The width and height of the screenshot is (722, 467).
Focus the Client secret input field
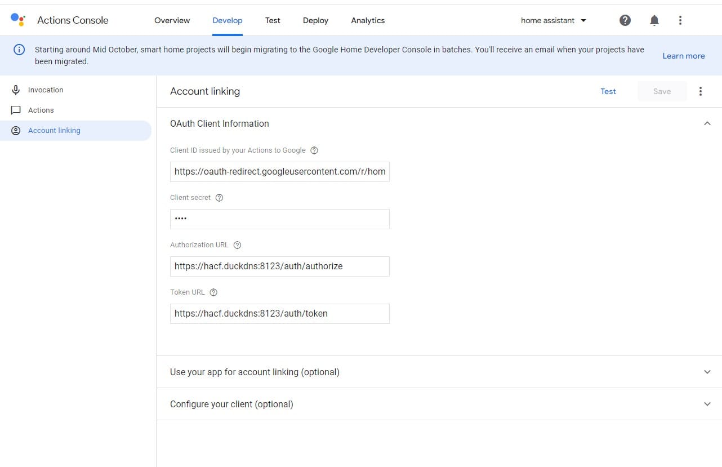coord(280,219)
